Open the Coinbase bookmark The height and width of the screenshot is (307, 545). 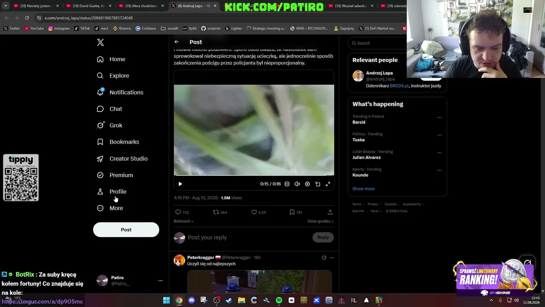pos(146,29)
